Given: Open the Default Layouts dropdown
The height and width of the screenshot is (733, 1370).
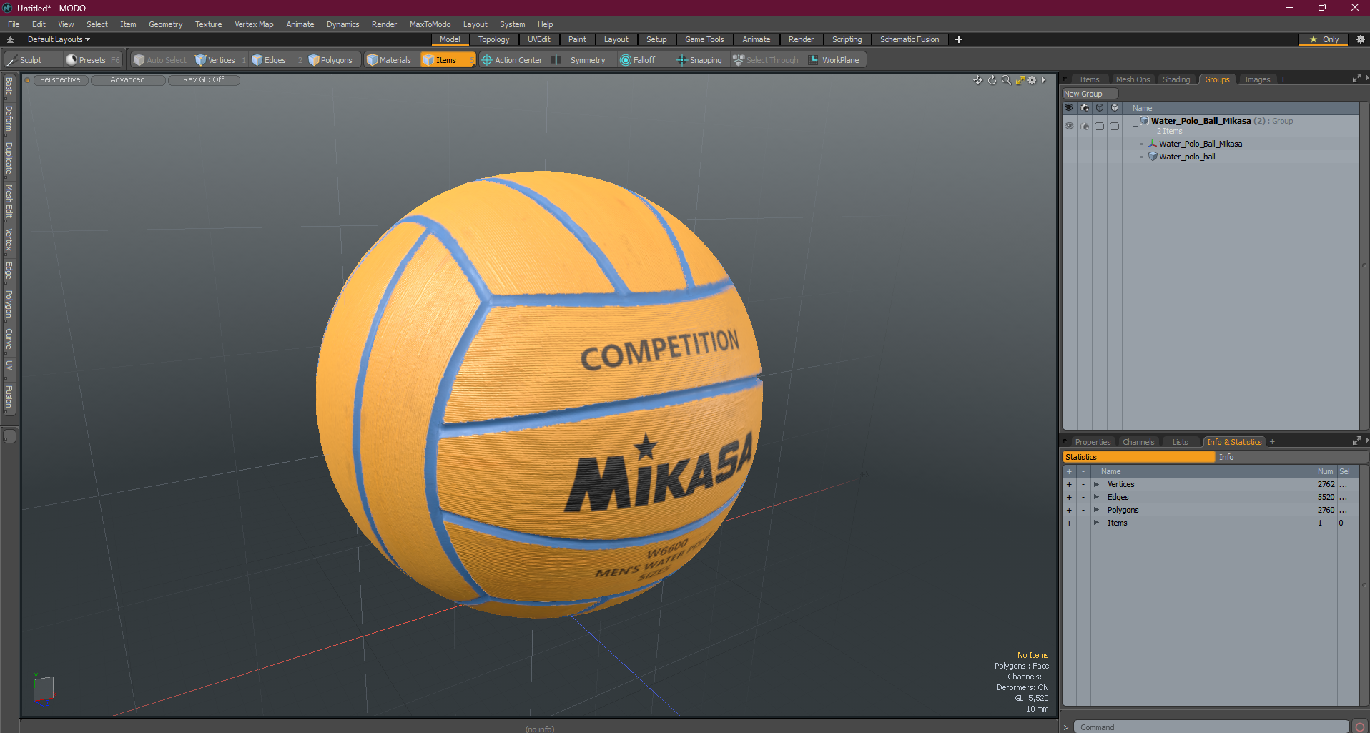Looking at the screenshot, I should click(59, 39).
